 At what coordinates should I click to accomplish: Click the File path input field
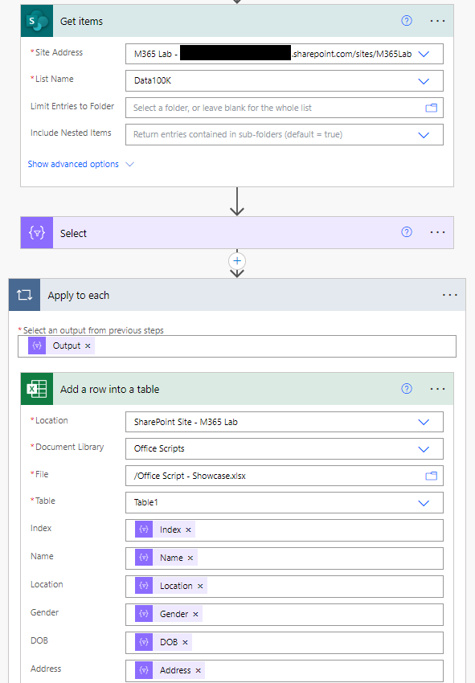(285, 476)
